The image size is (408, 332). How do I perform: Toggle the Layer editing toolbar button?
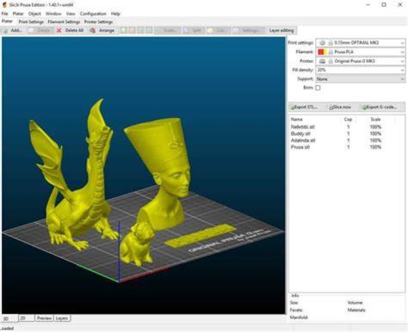click(x=281, y=31)
